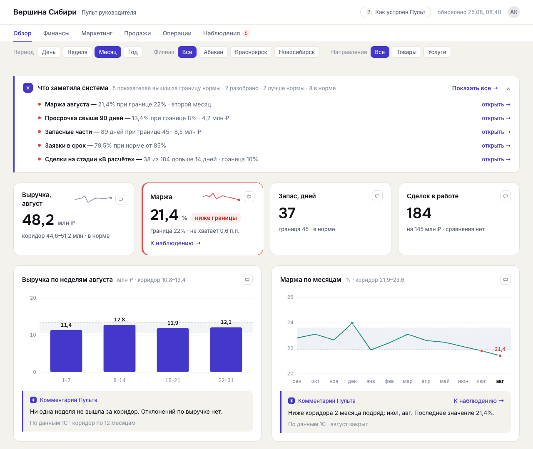Open the Просрочка свыше 90 дней alert
This screenshot has height=449, width=533.
click(496, 118)
